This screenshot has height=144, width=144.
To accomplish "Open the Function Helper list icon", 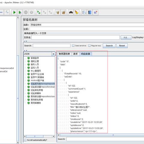I will point(84,12).
